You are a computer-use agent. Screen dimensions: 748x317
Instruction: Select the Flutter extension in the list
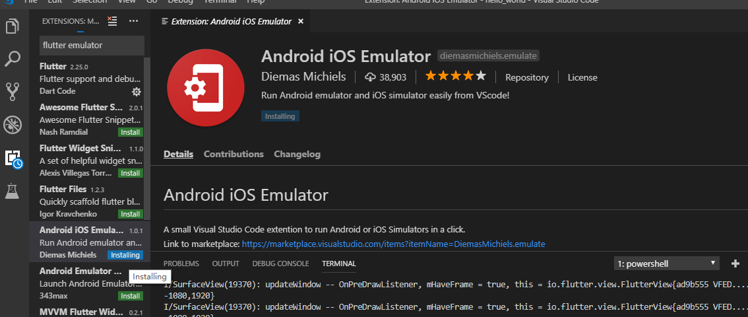(x=90, y=79)
